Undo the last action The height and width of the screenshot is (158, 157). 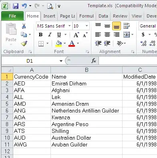[24, 6]
